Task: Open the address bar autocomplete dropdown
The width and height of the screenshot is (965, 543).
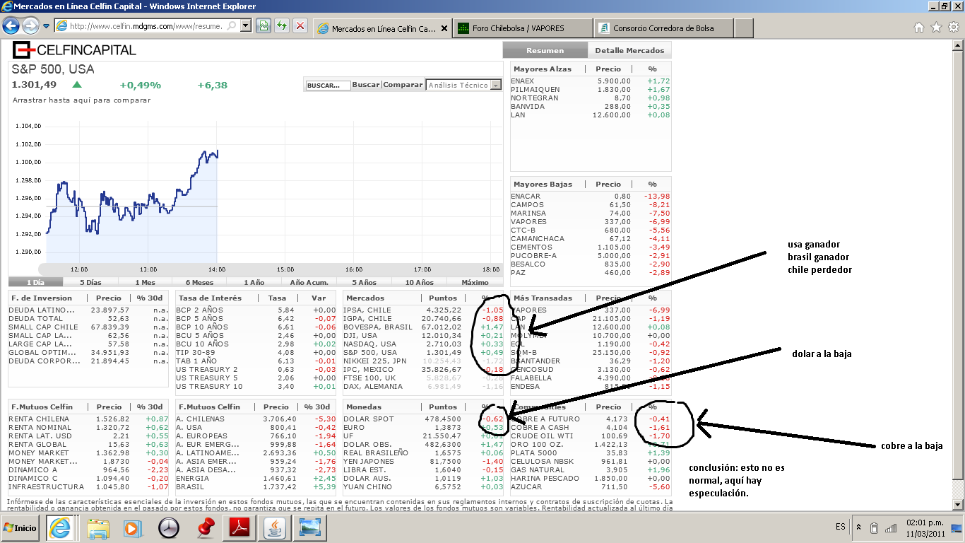Action: tap(246, 26)
